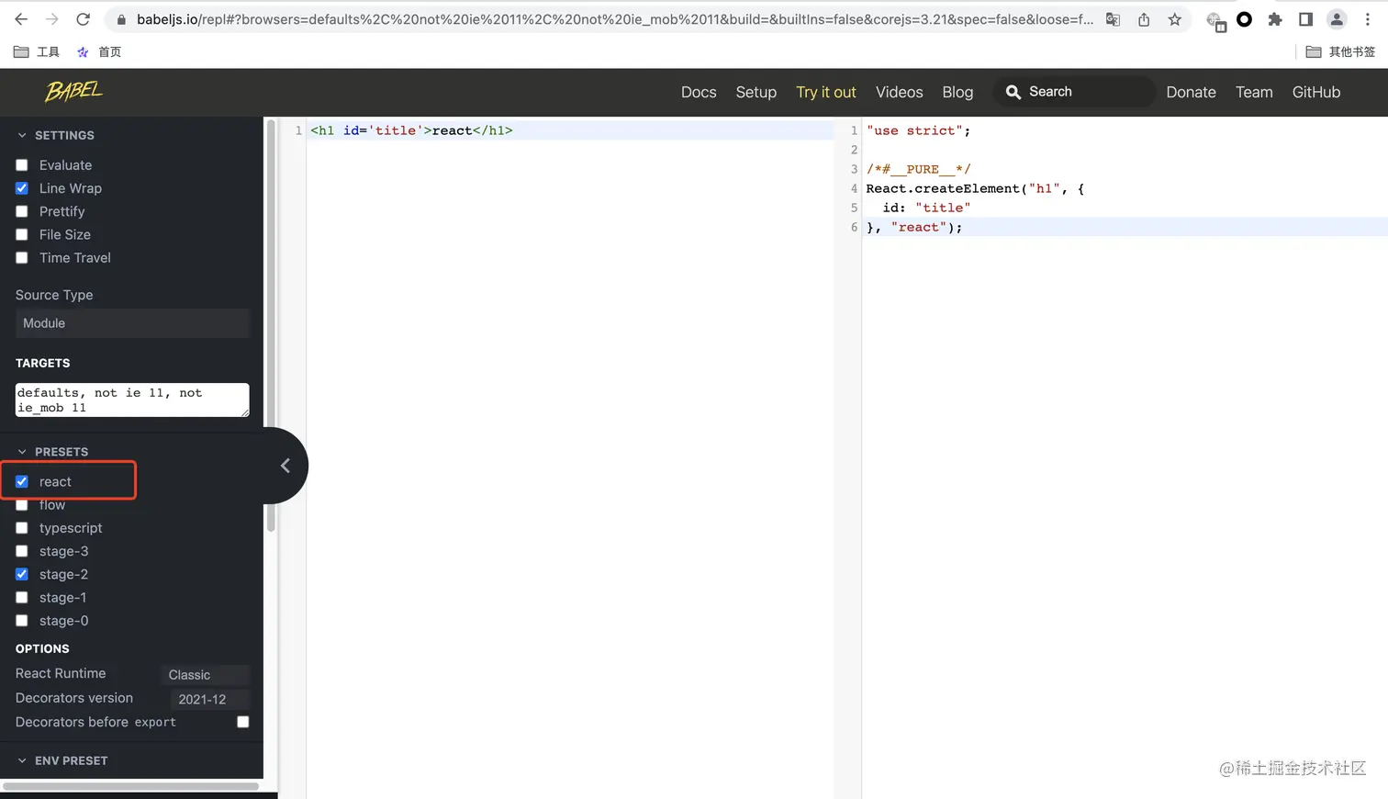Screen dimensions: 1388x799
Task: Click the TARGETS text area
Action: coord(132,400)
